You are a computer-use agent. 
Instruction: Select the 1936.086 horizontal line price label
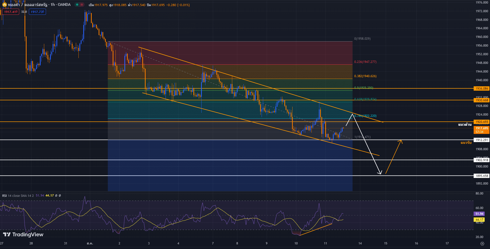tap(481, 89)
